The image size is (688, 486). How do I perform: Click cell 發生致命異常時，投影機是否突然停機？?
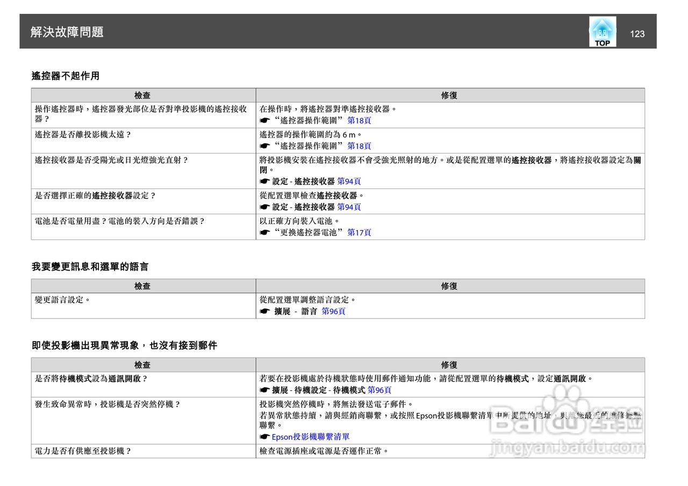(144, 420)
